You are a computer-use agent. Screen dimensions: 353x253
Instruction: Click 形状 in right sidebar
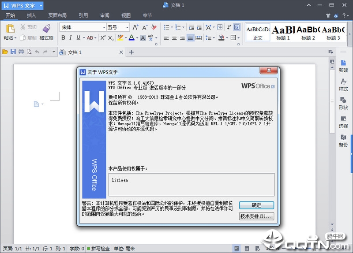pyautogui.click(x=343, y=104)
